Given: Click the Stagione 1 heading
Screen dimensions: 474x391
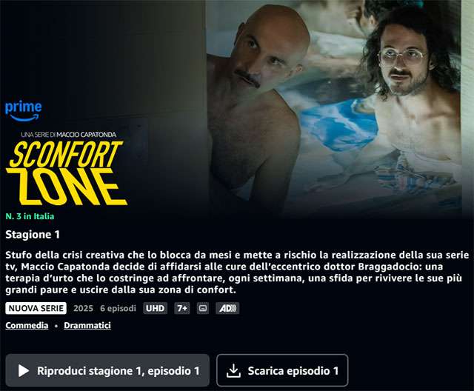Looking at the screenshot, I should coord(33,235).
